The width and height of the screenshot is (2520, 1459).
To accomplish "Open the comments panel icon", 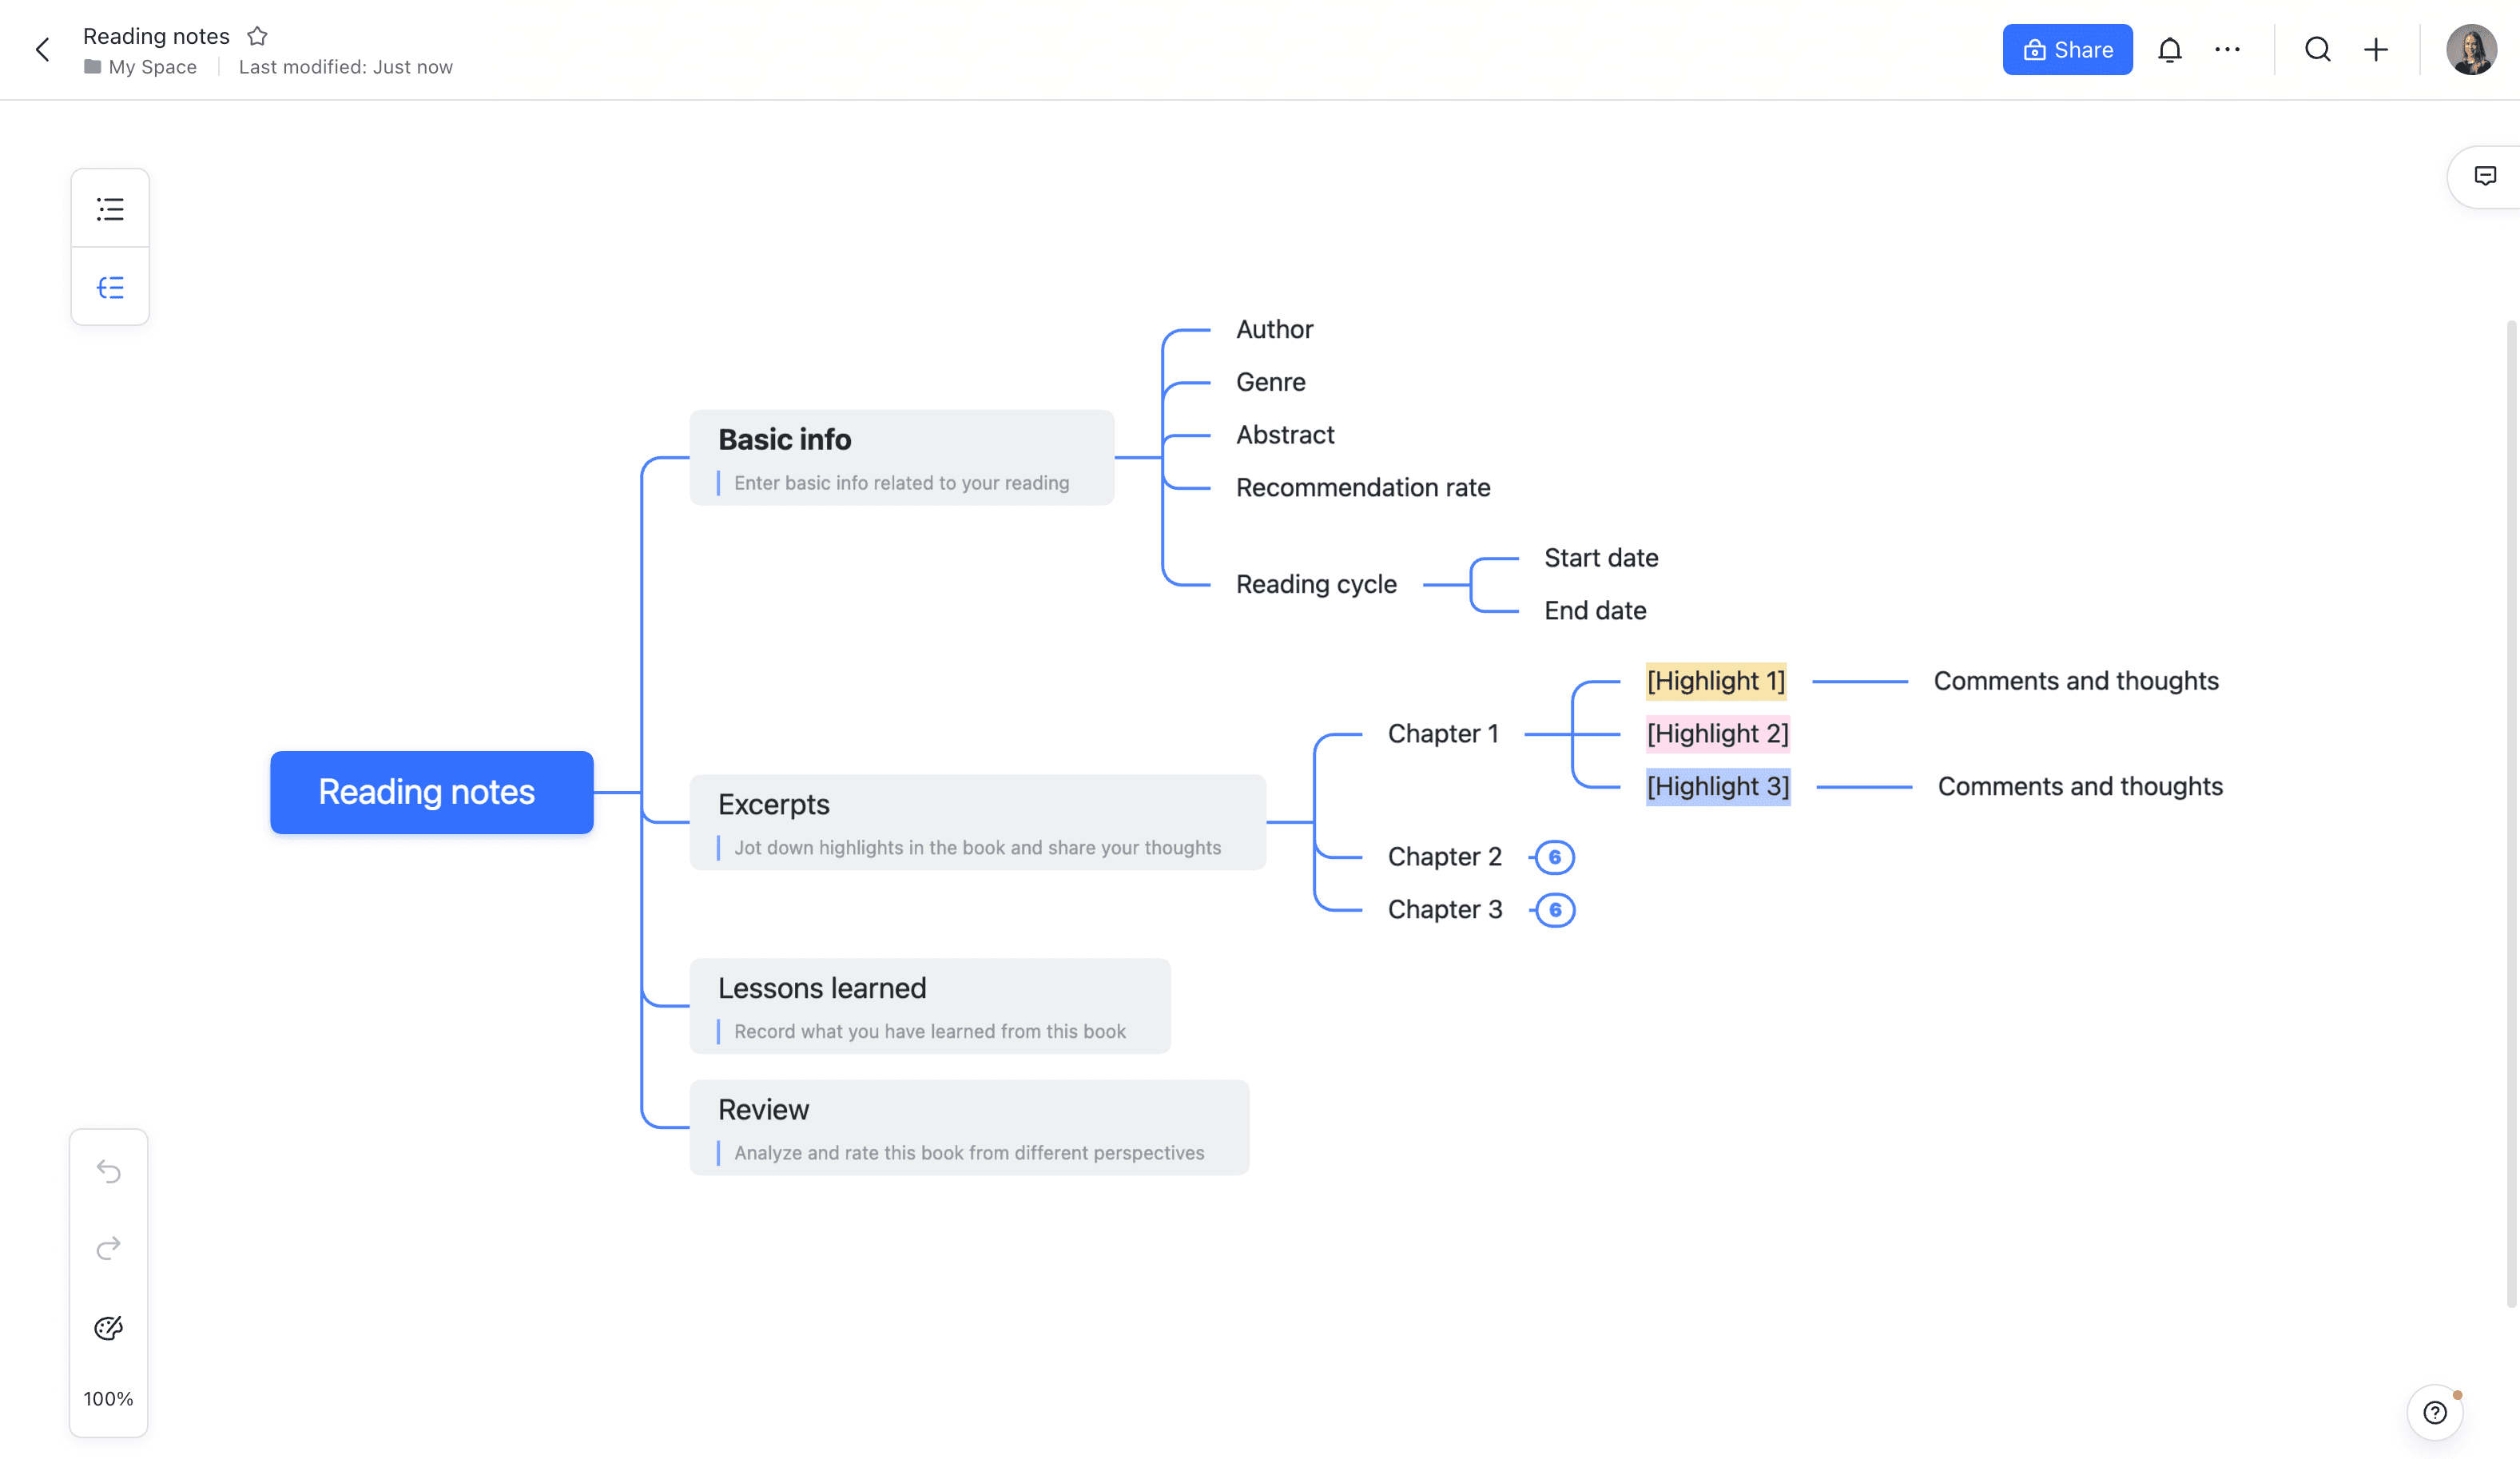I will coord(2484,177).
